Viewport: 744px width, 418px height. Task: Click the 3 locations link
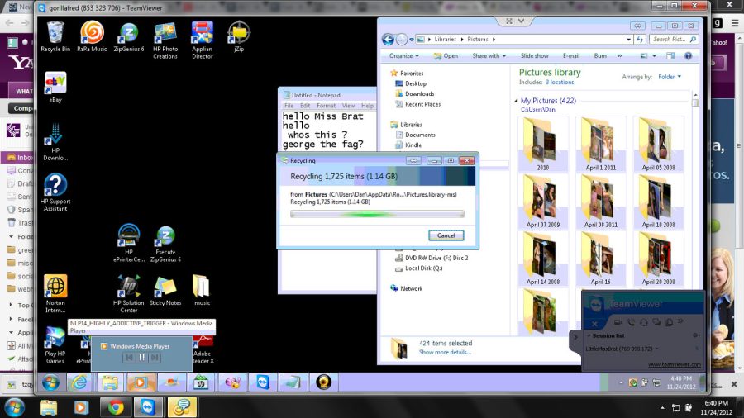click(x=560, y=83)
